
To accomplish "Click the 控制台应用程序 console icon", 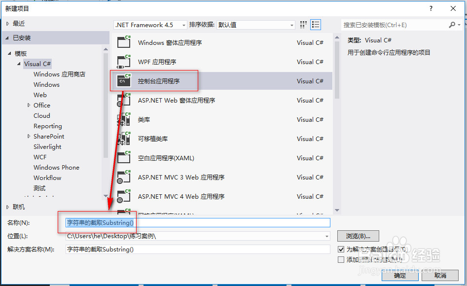I will point(124,81).
